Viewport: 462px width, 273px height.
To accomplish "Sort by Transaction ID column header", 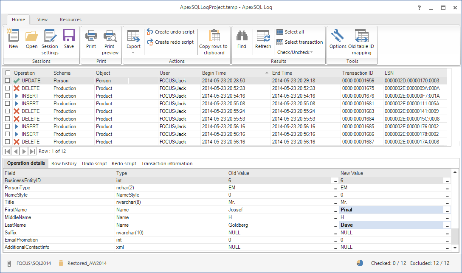I will point(362,73).
